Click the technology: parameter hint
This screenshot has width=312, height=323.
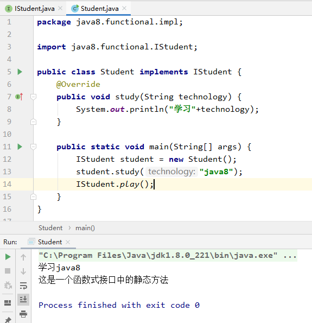tap(171, 172)
